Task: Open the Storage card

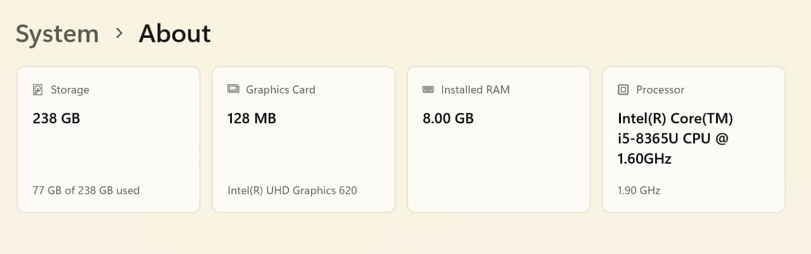Action: tap(108, 152)
